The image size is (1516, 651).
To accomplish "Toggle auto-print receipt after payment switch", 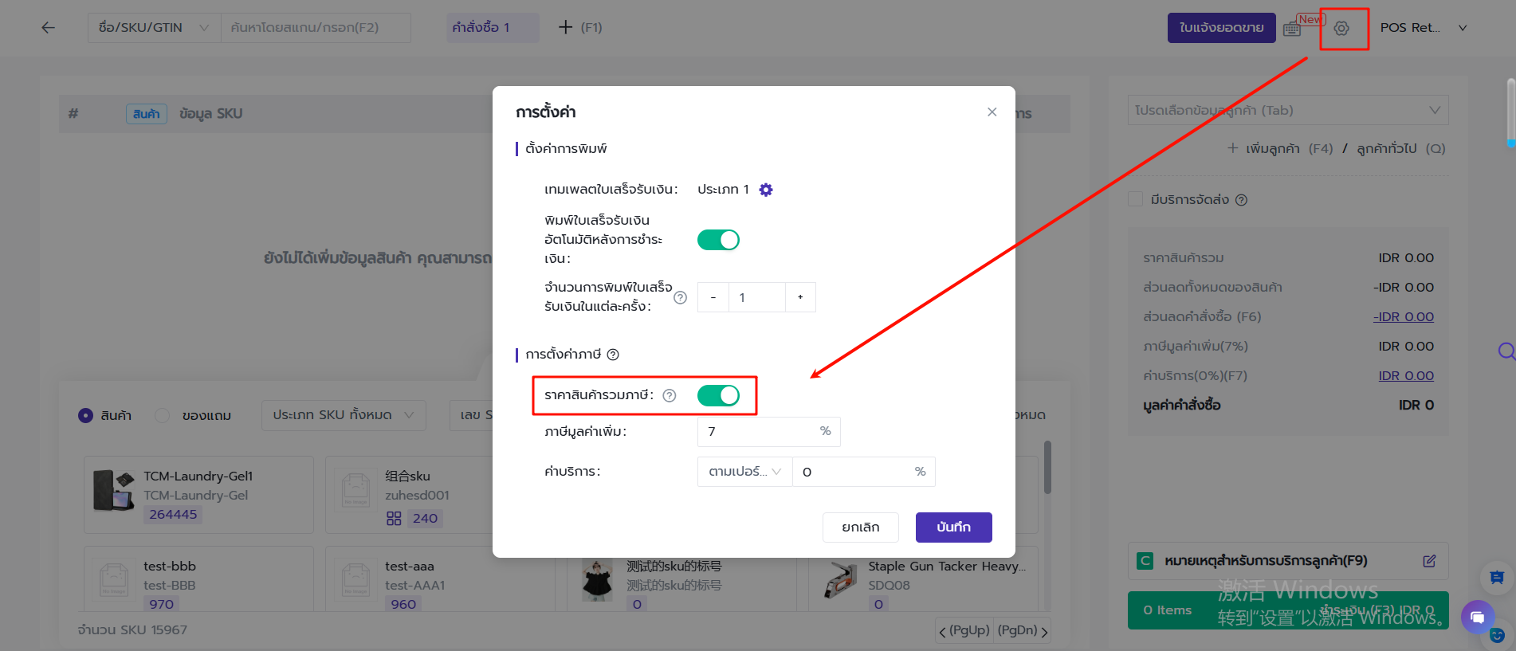I will (718, 240).
